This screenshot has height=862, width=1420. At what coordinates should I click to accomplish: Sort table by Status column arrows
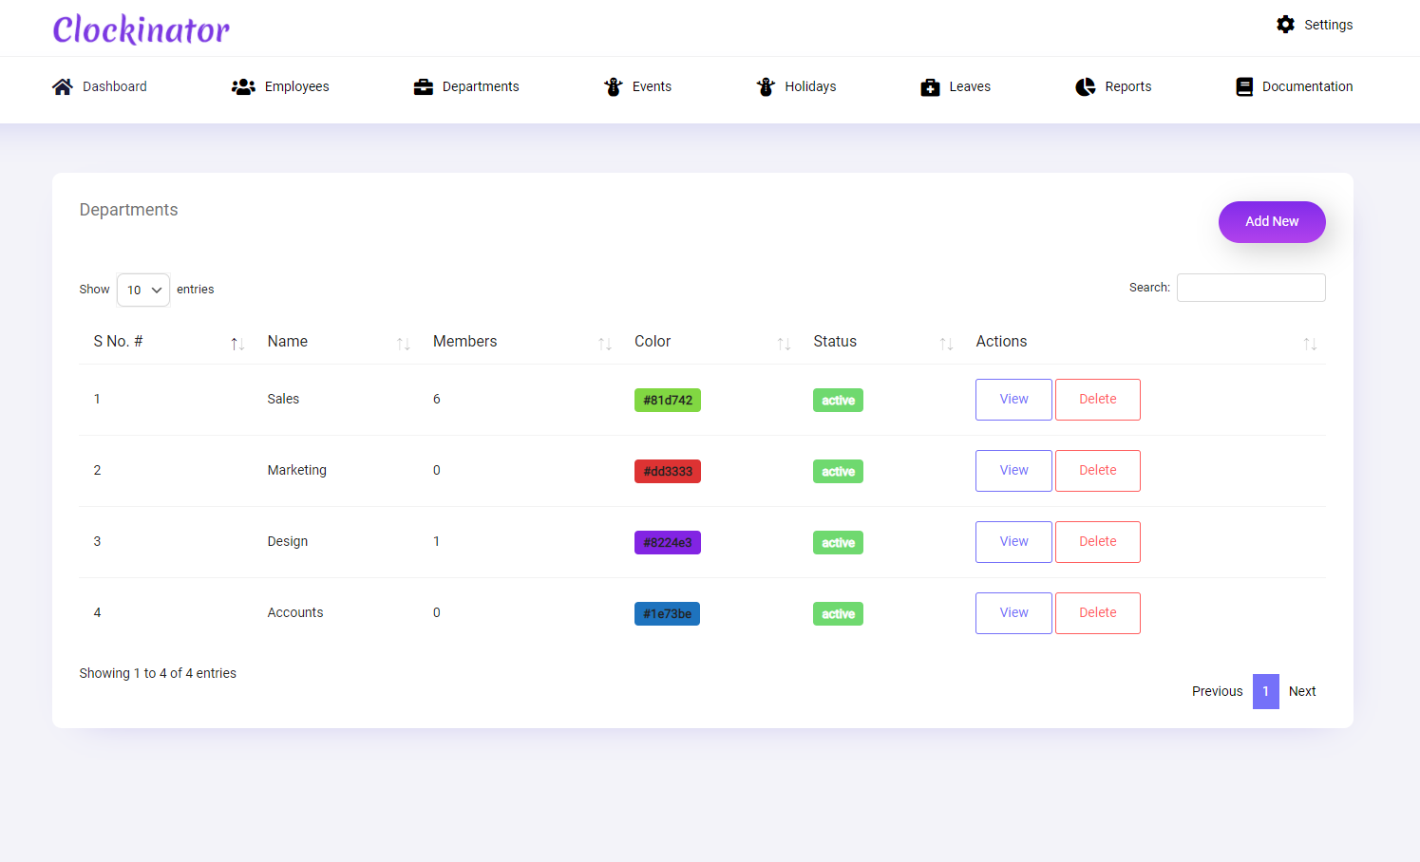(946, 344)
